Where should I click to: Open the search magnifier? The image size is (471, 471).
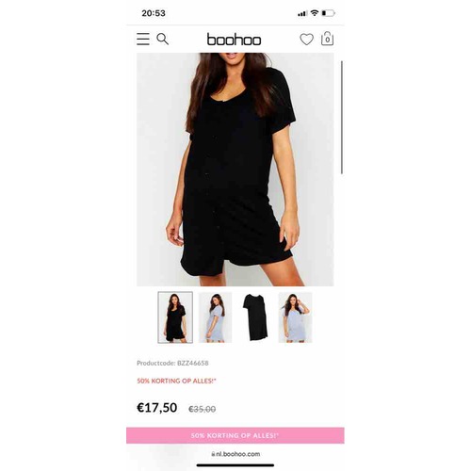point(162,39)
